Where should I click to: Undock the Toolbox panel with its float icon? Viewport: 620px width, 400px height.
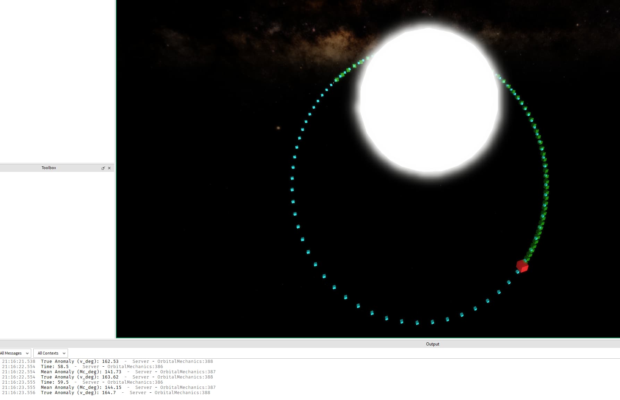[103, 168]
